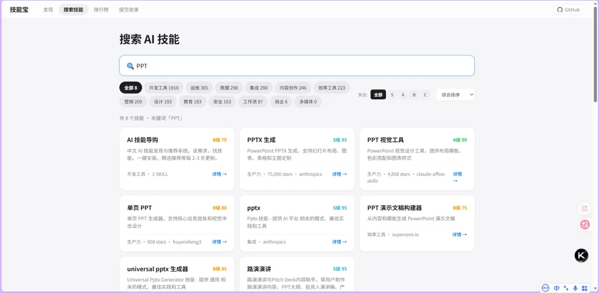
Task: Open the GitHub icon link
Action: [568, 9]
